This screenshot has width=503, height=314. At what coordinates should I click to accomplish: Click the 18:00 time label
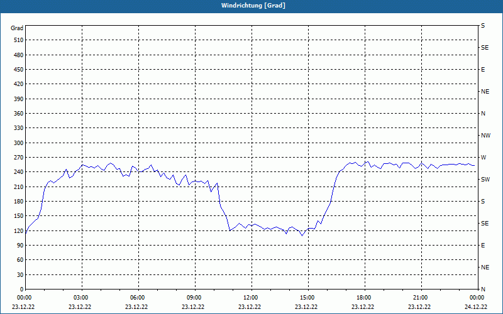pyautogui.click(x=363, y=298)
